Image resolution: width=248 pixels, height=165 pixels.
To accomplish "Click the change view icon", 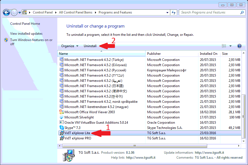I will (x=224, y=46).
